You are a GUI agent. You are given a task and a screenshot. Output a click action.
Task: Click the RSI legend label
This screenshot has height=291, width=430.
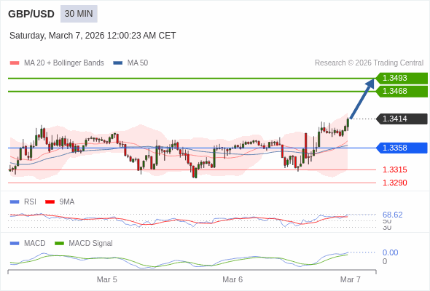[x=30, y=202]
